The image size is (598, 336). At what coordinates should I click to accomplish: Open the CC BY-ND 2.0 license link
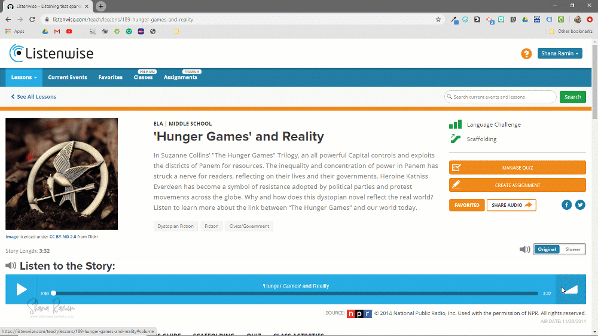(x=63, y=237)
